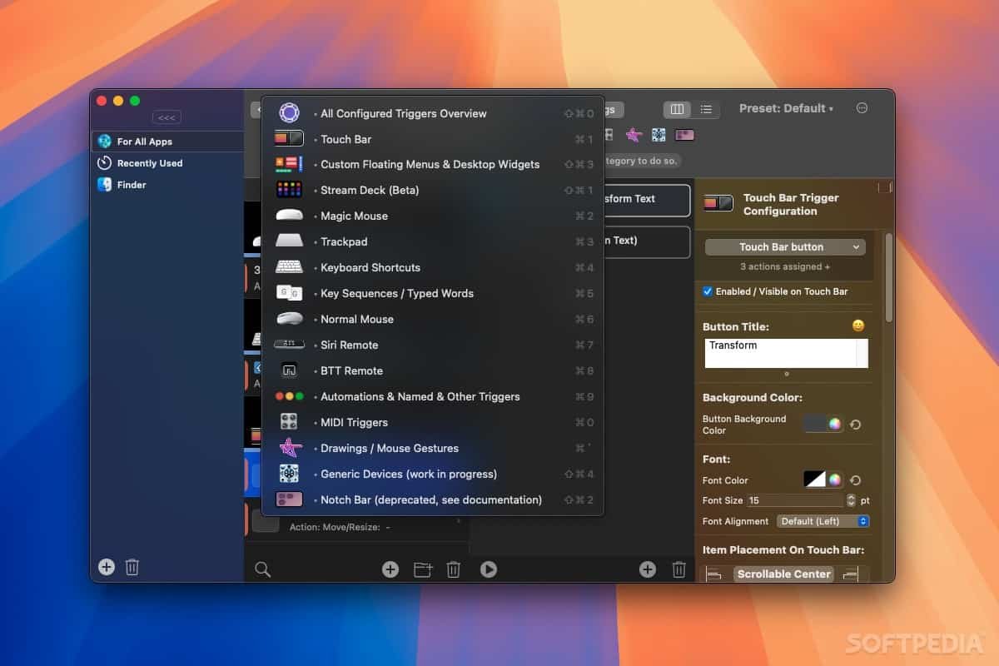
Task: Select the Scrollable Center placement button
Action: (784, 574)
